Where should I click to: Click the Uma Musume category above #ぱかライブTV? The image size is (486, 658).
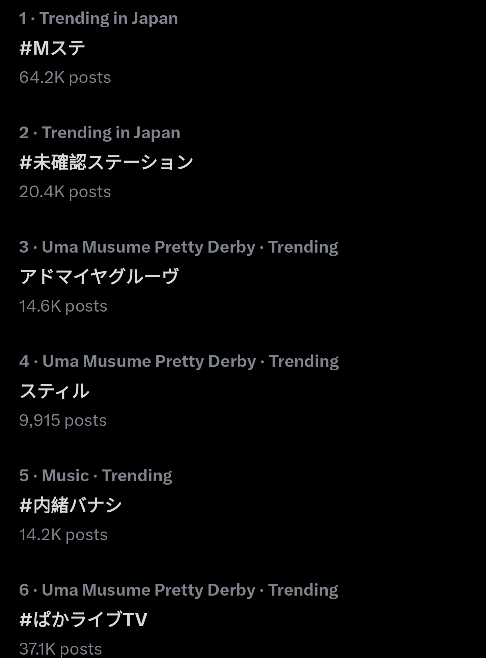[148, 590]
